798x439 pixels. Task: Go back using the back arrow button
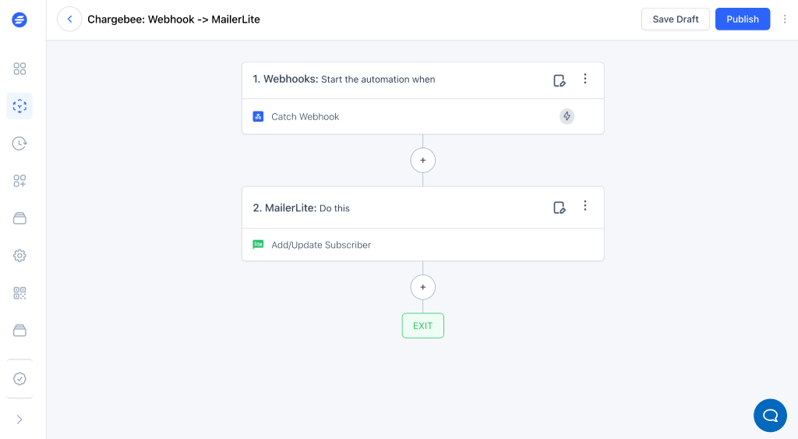(69, 19)
